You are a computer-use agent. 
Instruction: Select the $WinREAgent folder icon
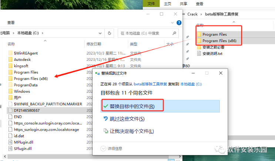coord(10,53)
